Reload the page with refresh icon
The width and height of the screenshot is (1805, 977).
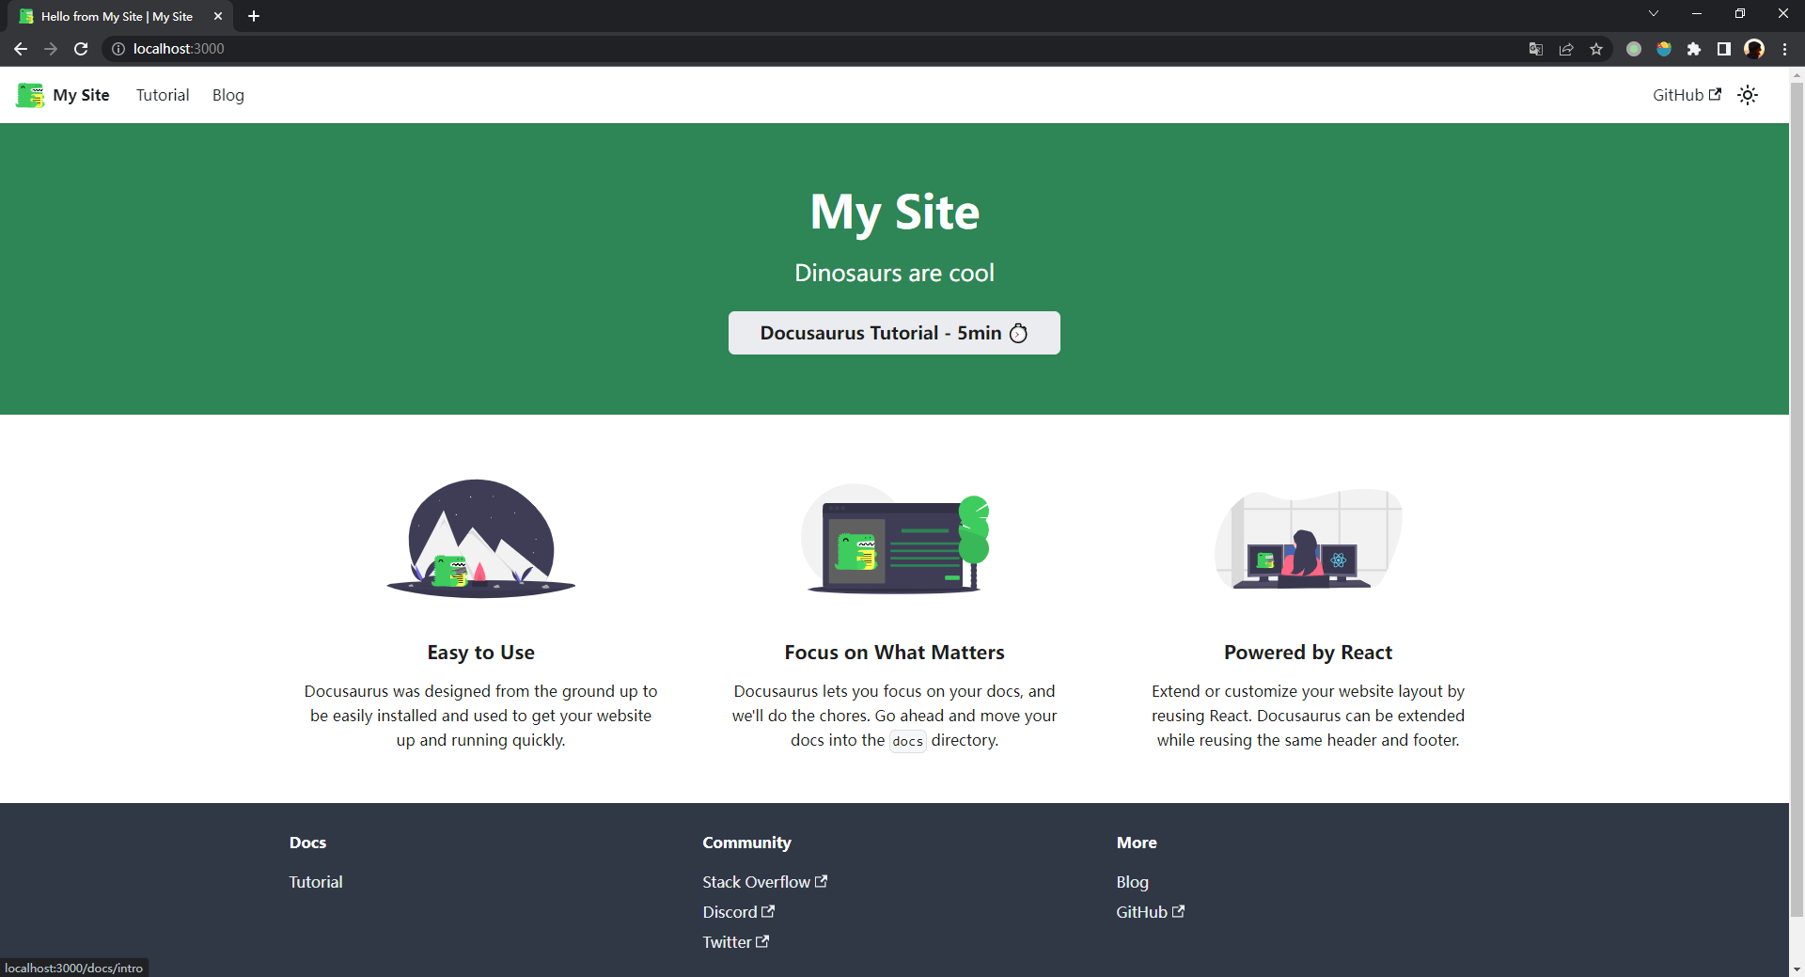[x=81, y=49]
